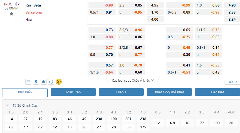This screenshot has width=240, height=133.
Task: Expand 'Các loại cược Châu Á khác'
Action: point(133,80)
